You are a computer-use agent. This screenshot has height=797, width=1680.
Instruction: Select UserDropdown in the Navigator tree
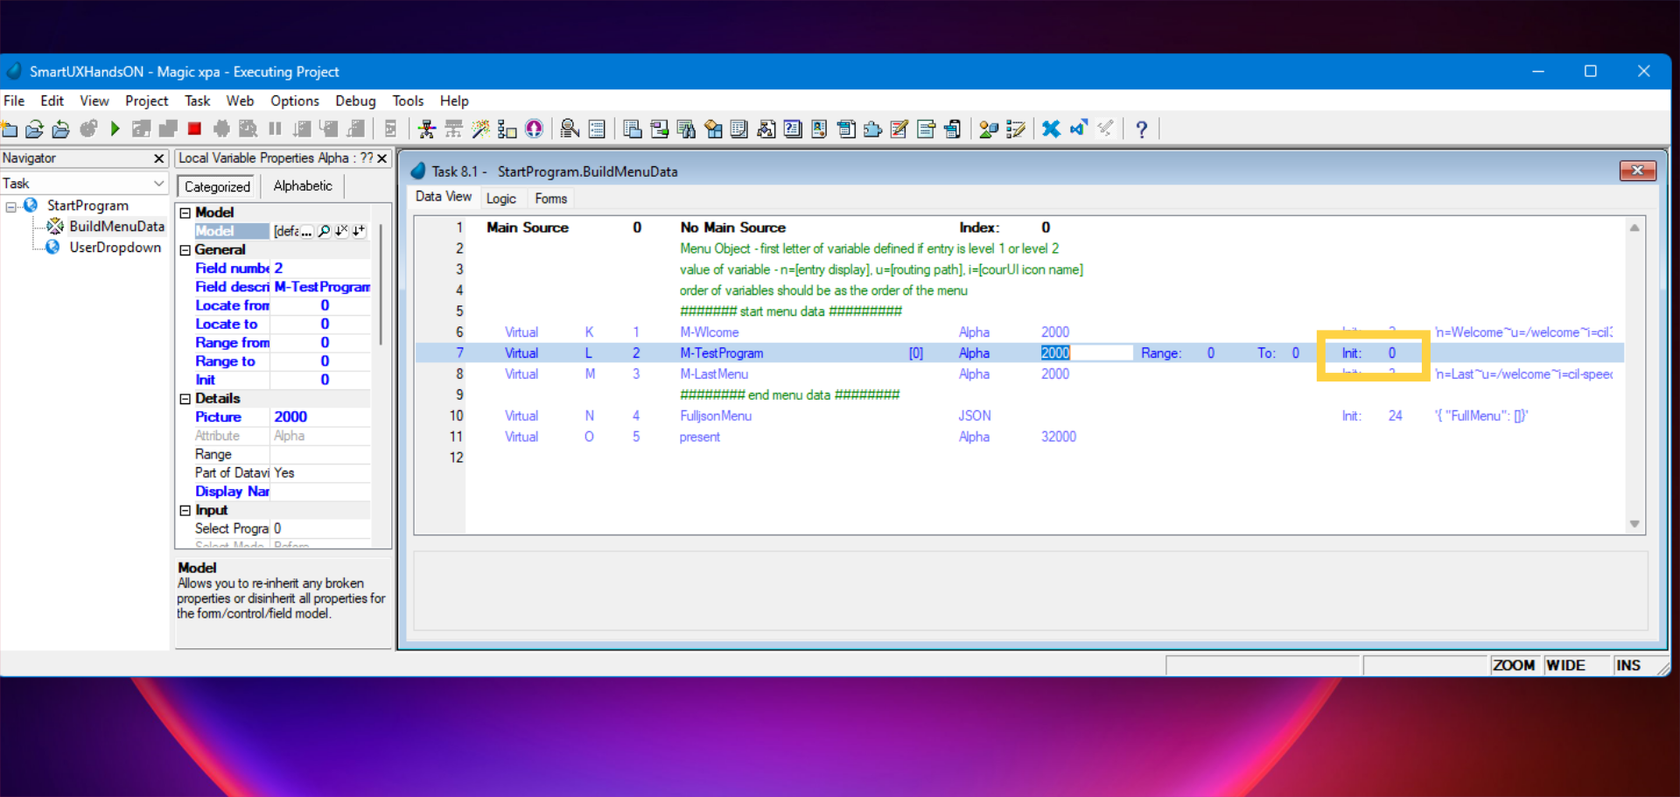115,248
